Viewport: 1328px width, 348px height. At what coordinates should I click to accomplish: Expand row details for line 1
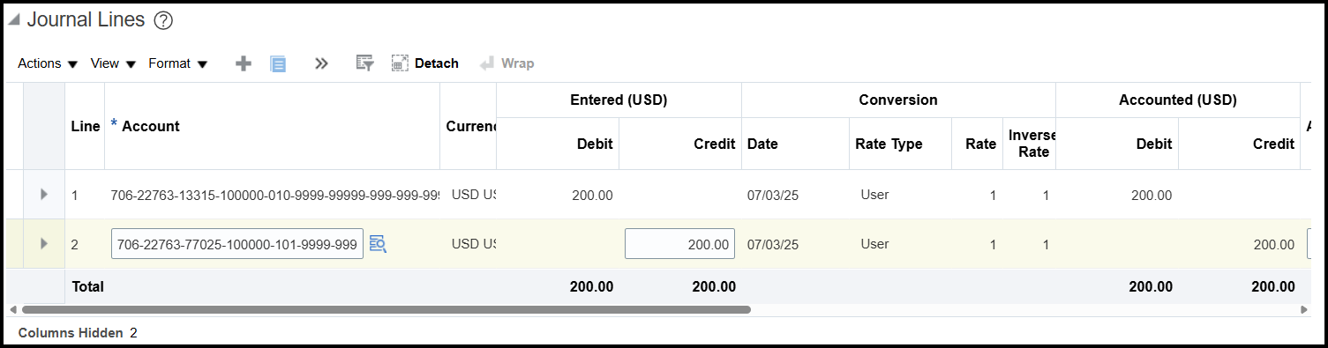point(44,195)
